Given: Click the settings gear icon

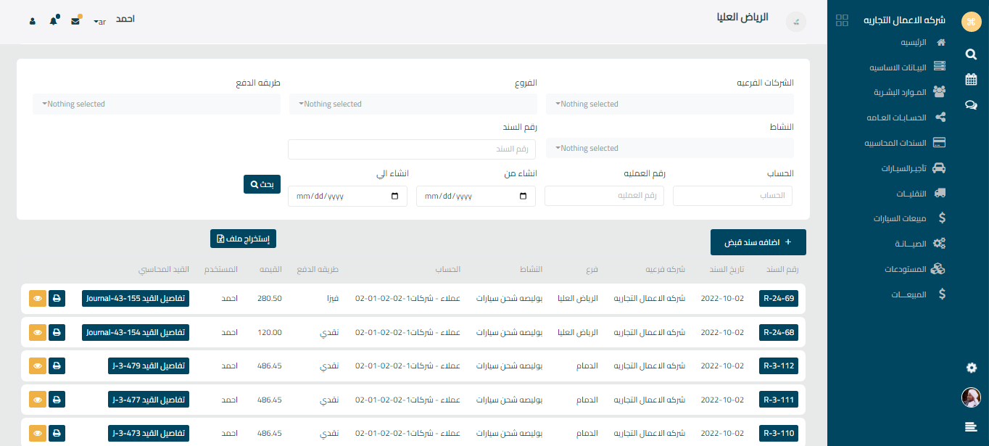Looking at the screenshot, I should click(x=971, y=368).
